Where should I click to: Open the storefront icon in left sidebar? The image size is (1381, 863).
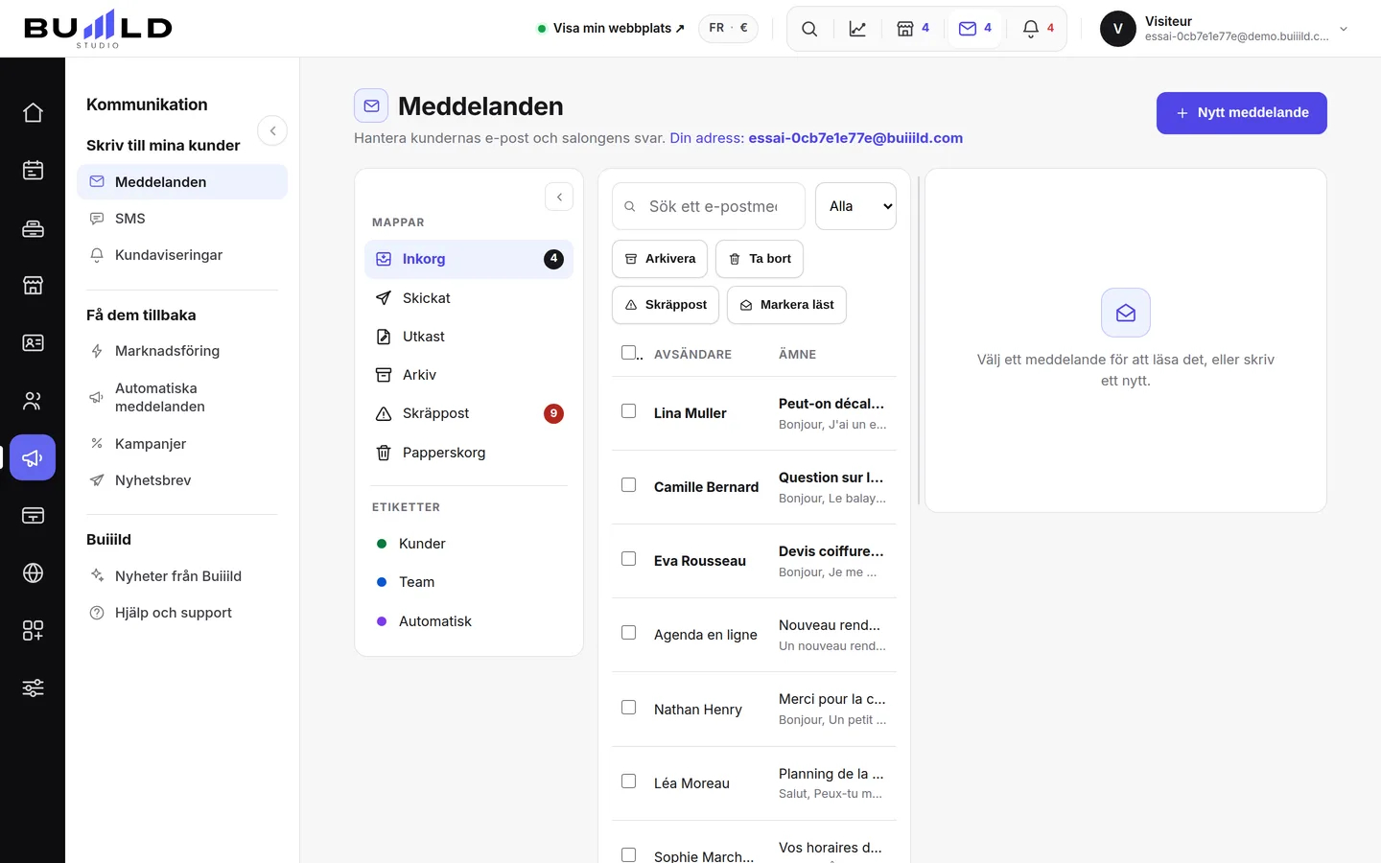point(33,285)
